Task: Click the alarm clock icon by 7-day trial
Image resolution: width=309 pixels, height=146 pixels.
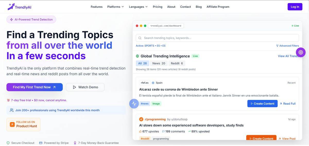Action: tap(8, 100)
